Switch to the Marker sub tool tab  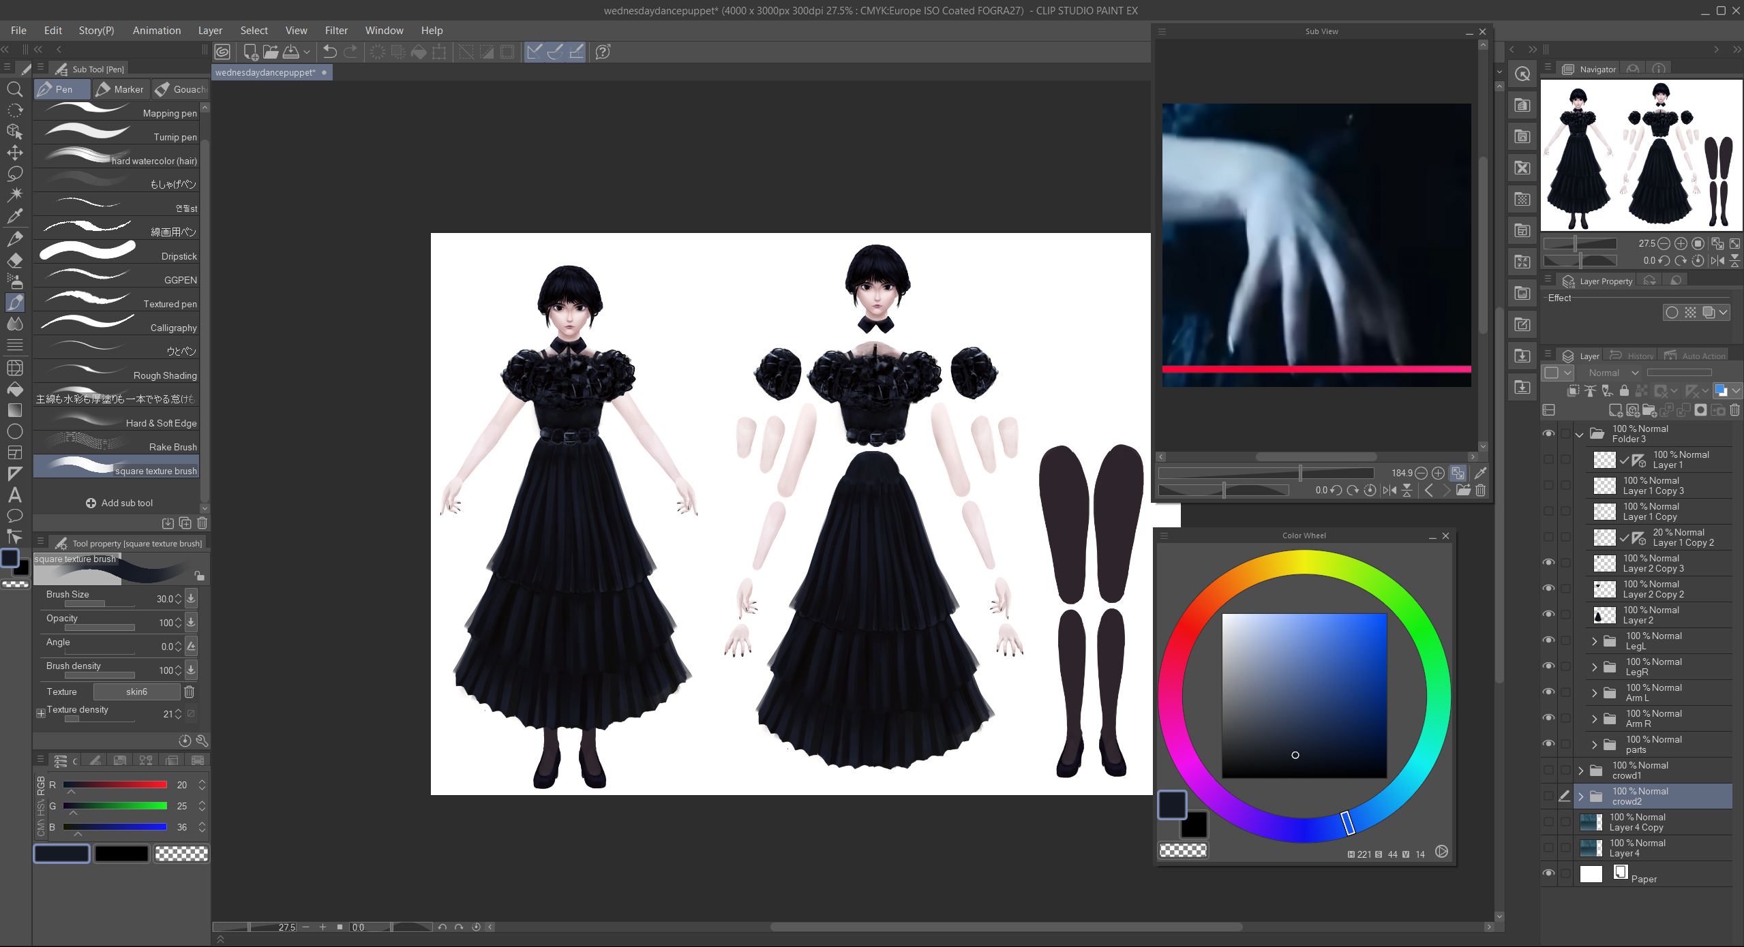click(120, 89)
